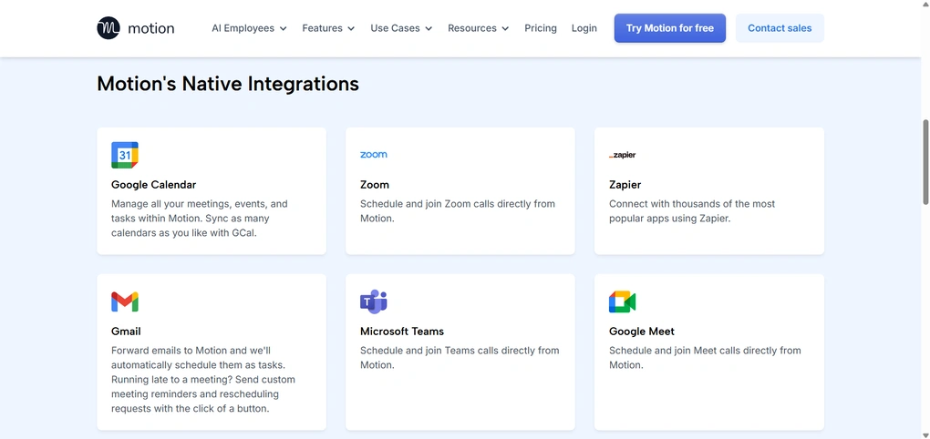Click the scrollbar down arrow
Image resolution: width=930 pixels, height=439 pixels.
coord(925,434)
